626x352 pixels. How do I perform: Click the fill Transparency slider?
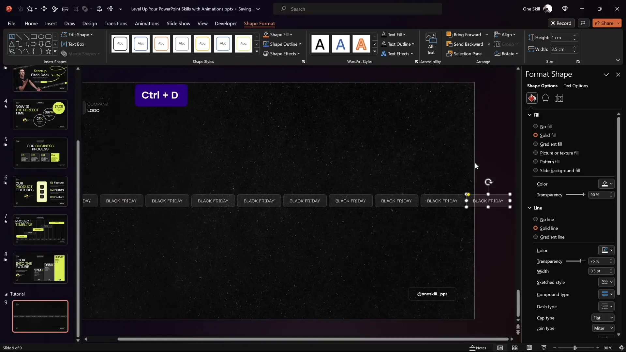click(575, 195)
